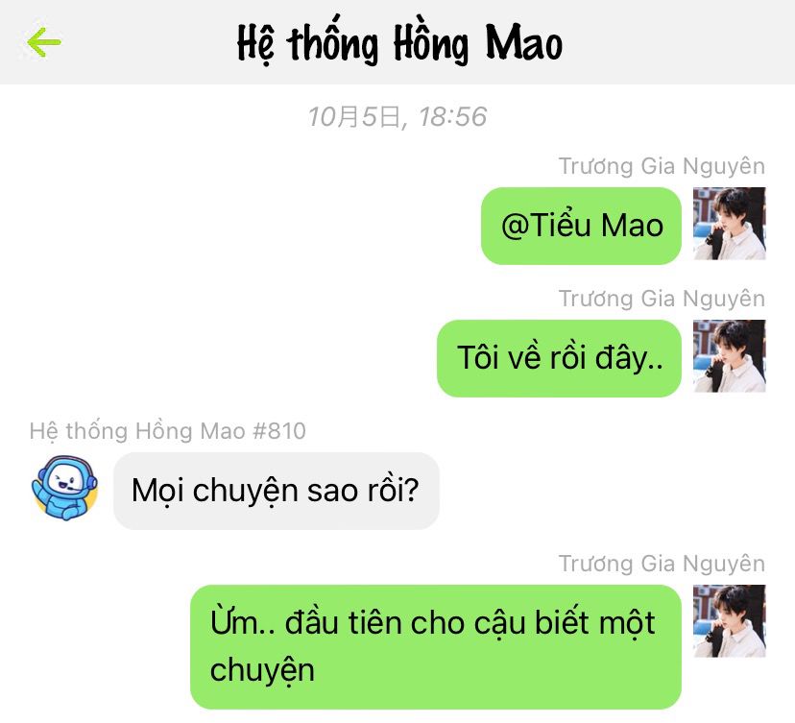Click empty space right of 'Mọi chuyện sao rồi?'
This screenshot has width=795, height=723.
(x=609, y=491)
